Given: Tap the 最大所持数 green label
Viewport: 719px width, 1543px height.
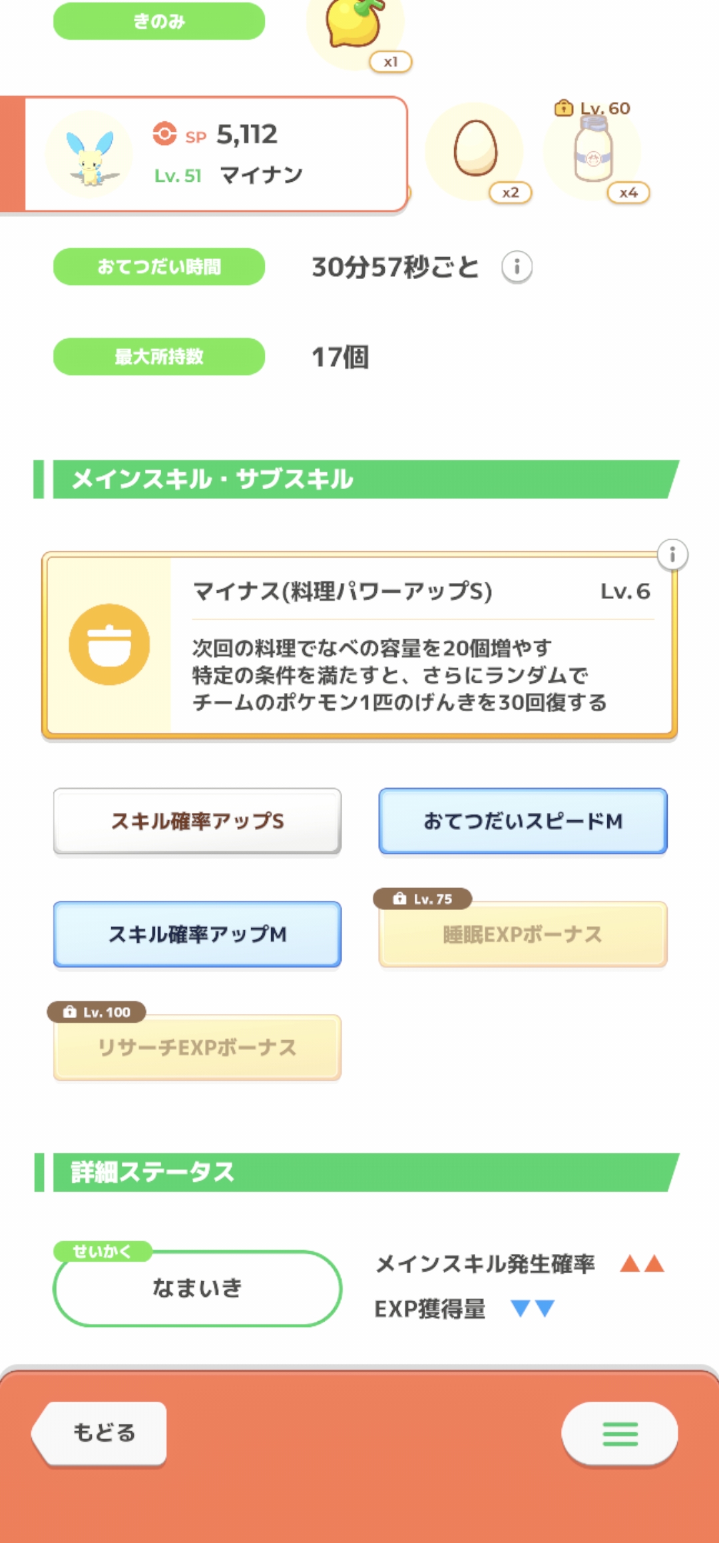Looking at the screenshot, I should pos(159,356).
